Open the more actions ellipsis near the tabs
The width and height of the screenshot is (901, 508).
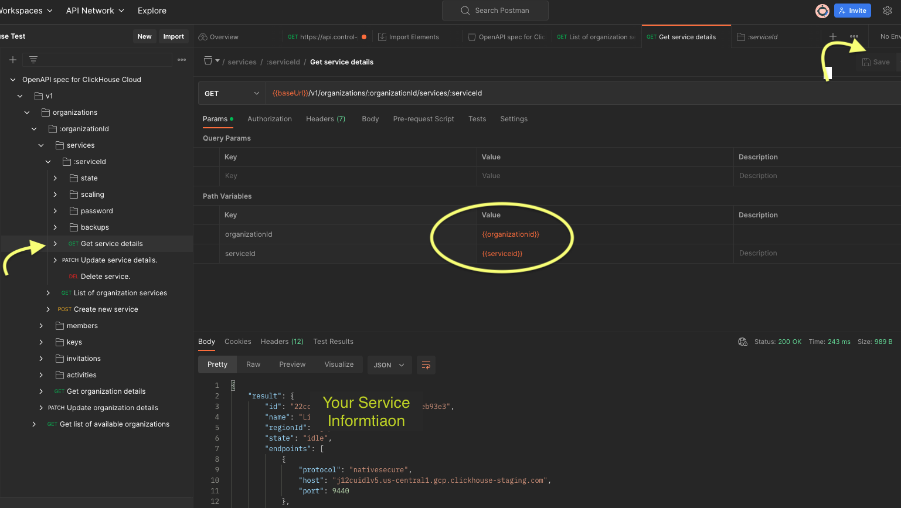[x=854, y=36]
